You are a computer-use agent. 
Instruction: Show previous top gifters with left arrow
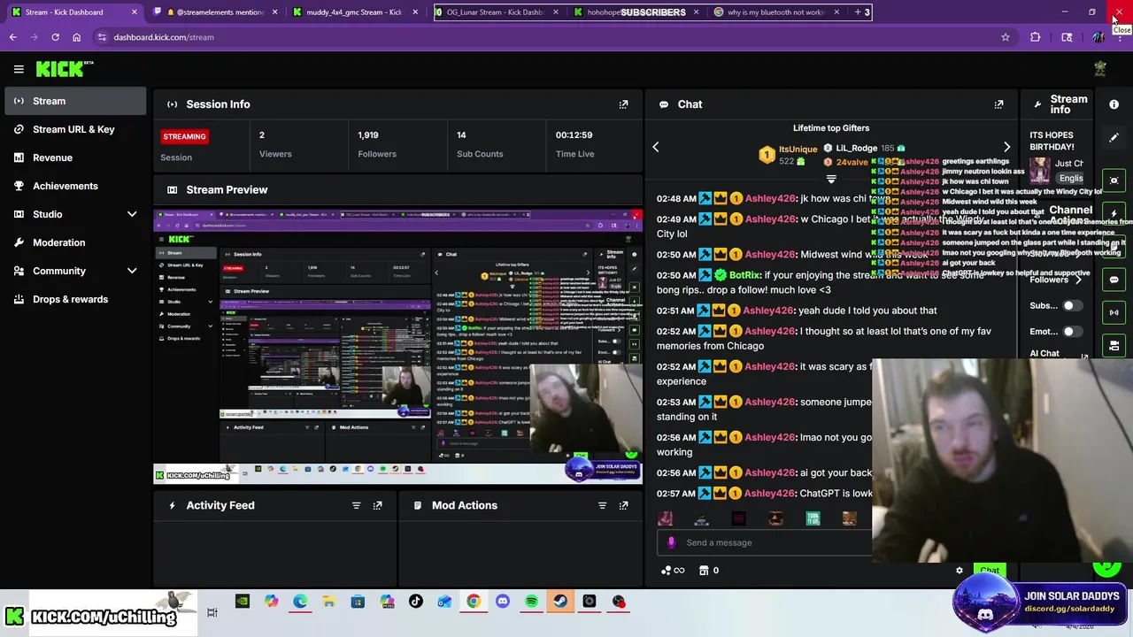656,147
